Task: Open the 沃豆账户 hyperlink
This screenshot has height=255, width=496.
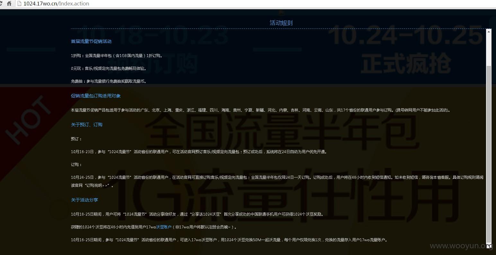Action: [164, 227]
